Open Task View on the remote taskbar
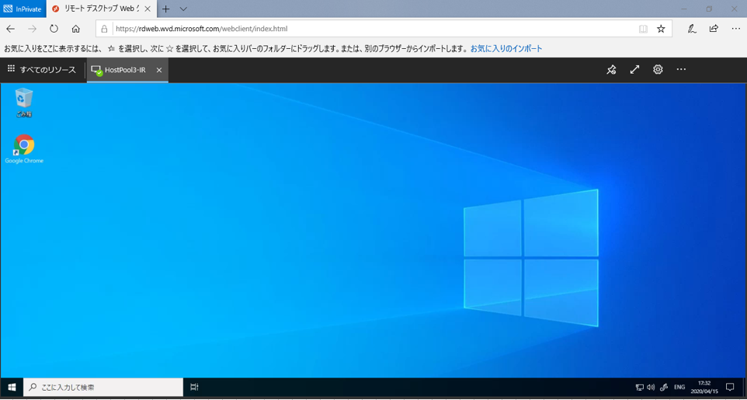The height and width of the screenshot is (400, 747). [x=194, y=387]
